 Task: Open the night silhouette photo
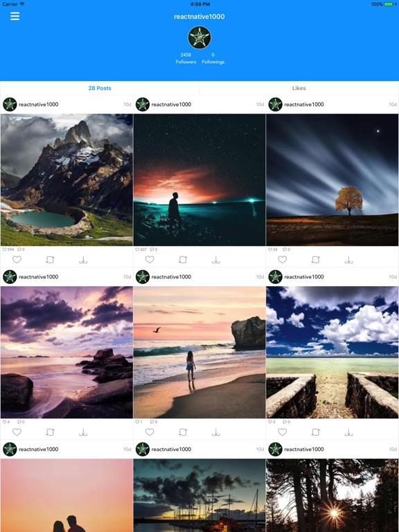click(199, 180)
